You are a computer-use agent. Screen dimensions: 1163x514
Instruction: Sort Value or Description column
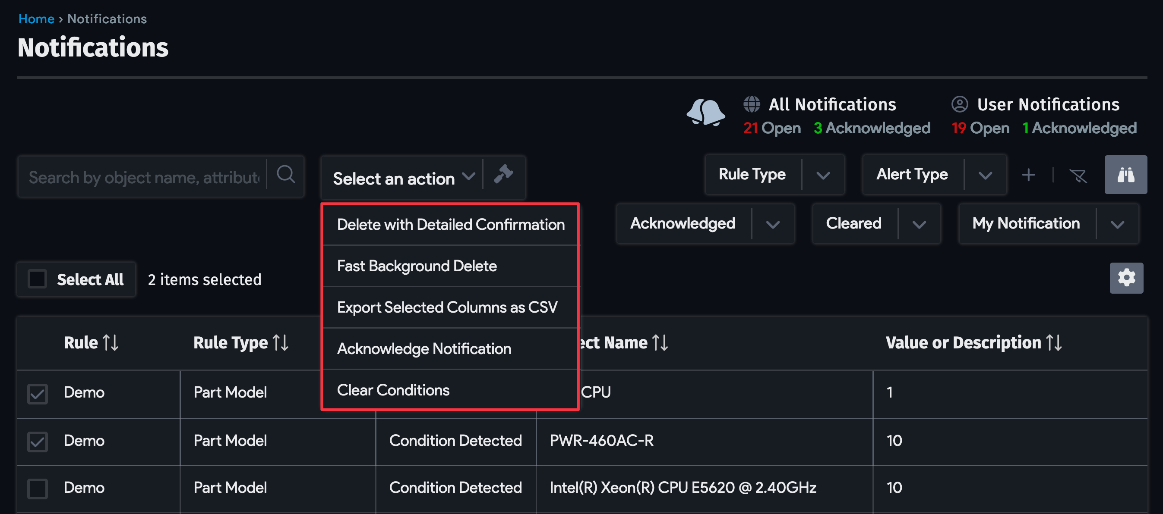click(1054, 343)
